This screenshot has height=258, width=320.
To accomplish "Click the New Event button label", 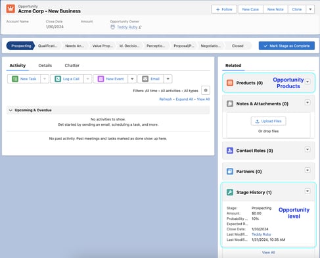I will [x=115, y=79].
